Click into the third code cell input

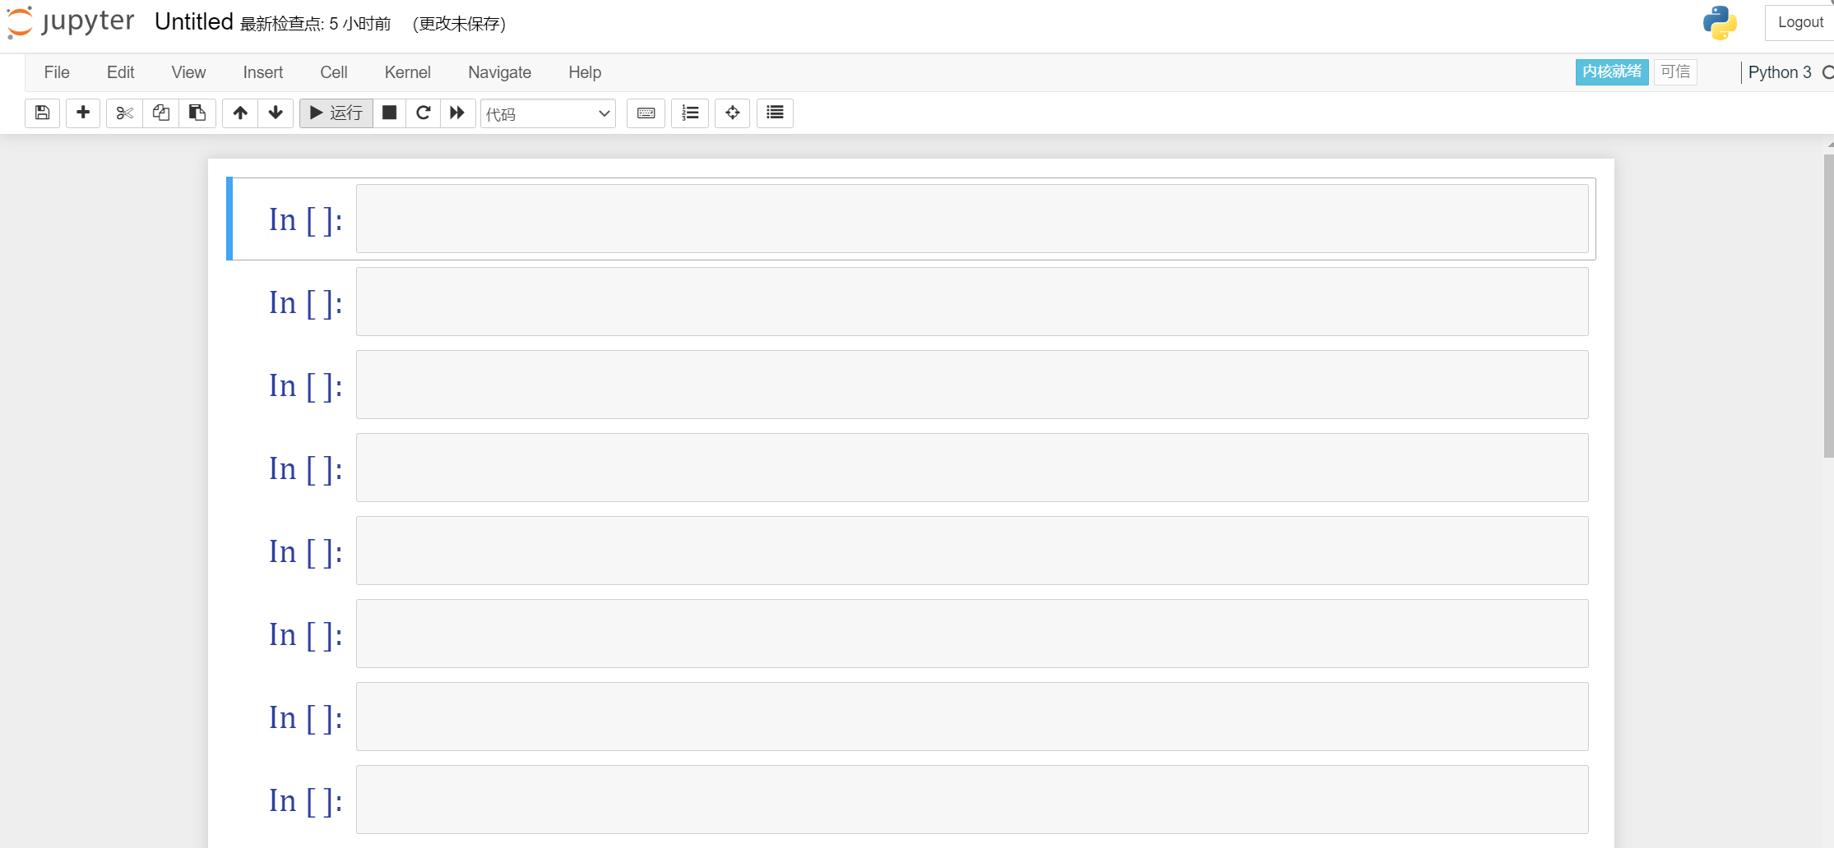click(x=972, y=385)
